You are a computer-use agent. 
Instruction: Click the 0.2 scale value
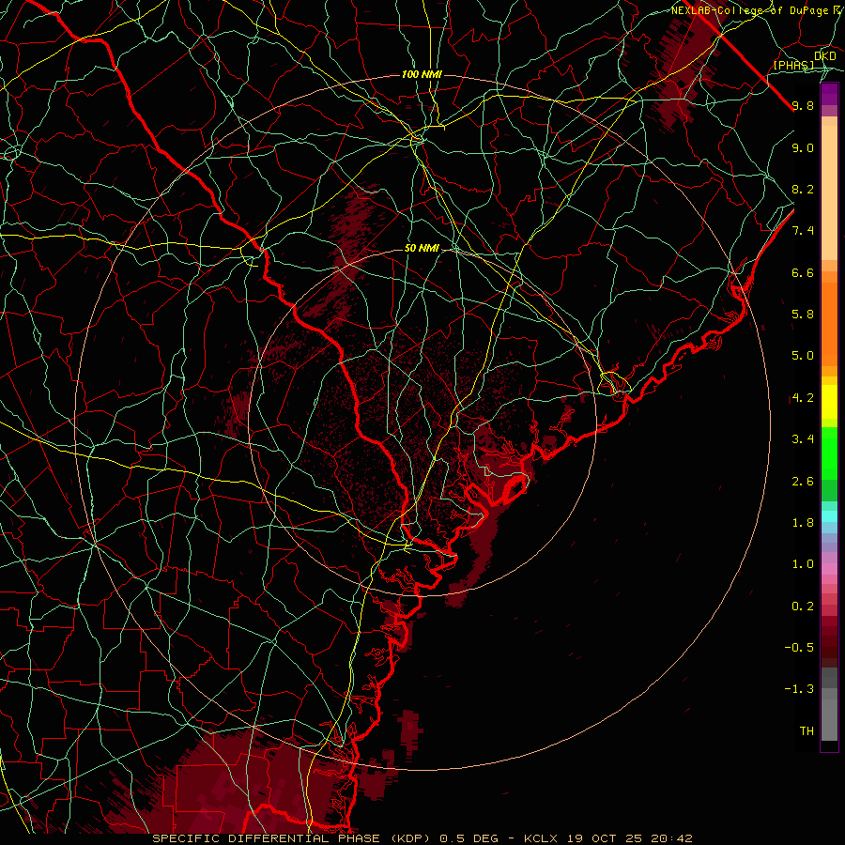(803, 606)
